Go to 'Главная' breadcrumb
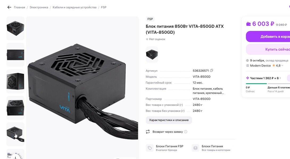This screenshot has width=290, height=159. coord(19,7)
